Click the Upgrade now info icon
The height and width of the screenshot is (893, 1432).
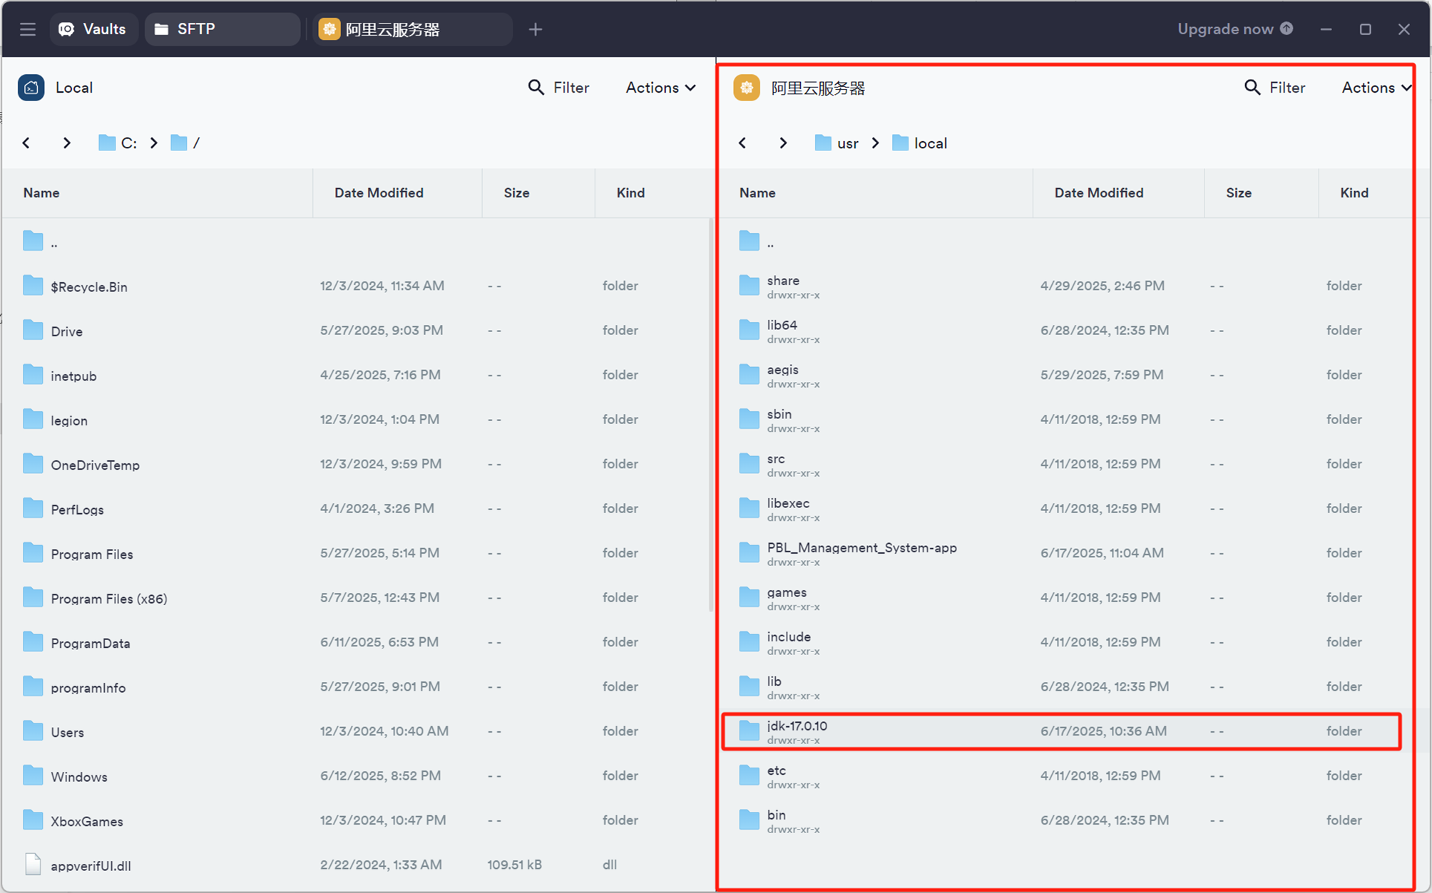(1287, 29)
